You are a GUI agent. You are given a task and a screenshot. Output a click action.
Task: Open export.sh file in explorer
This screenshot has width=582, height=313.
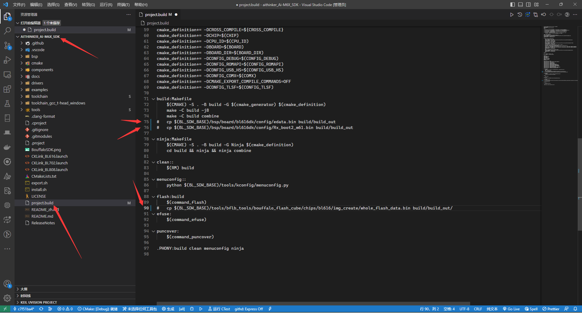click(75, 183)
